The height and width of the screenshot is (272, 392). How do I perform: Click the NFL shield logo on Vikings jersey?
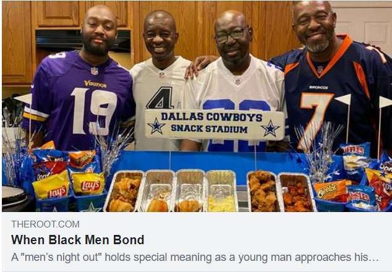pyautogui.click(x=94, y=71)
